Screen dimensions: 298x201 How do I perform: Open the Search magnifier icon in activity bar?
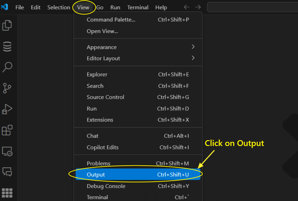[7, 67]
